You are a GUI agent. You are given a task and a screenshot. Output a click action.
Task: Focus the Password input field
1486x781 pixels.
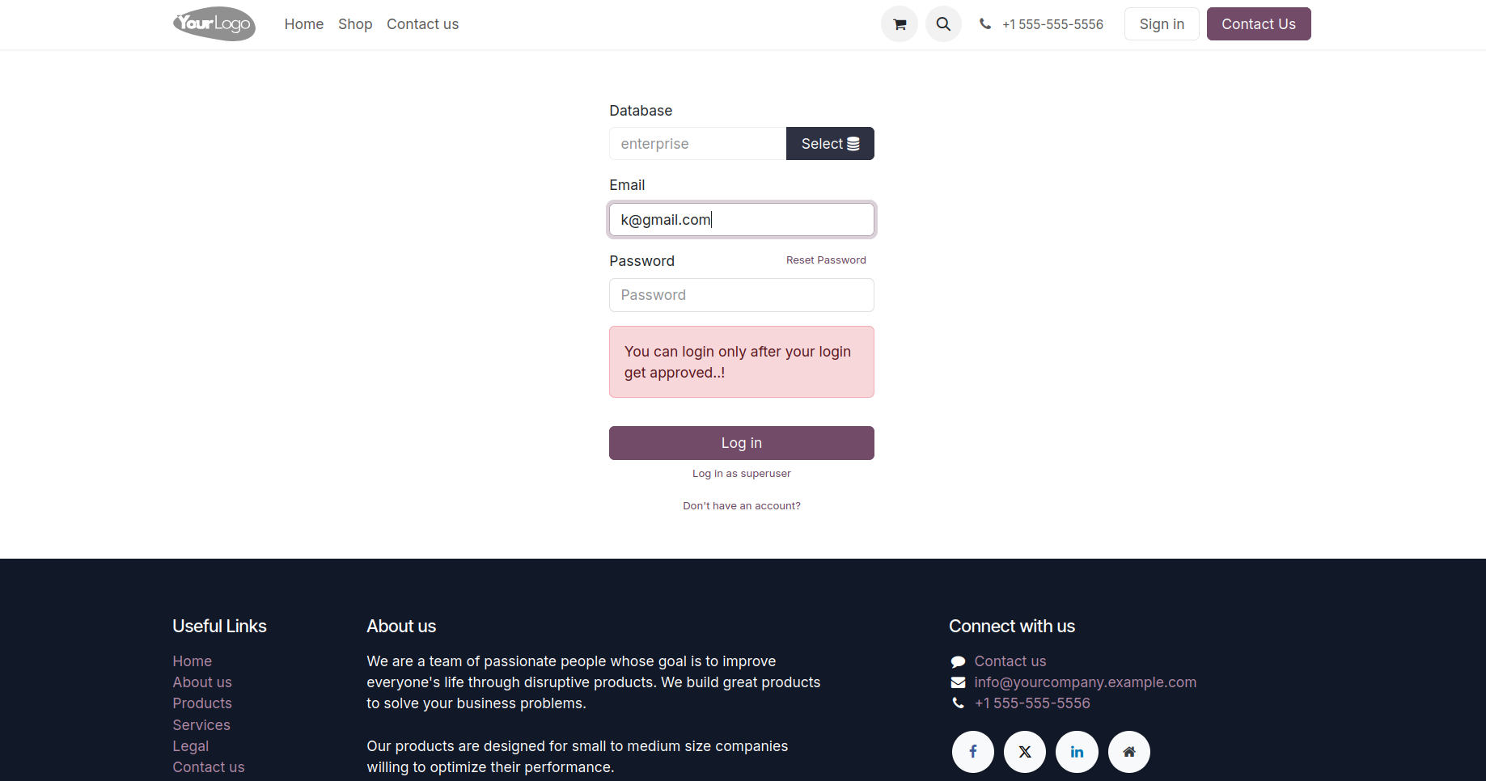[x=741, y=295]
